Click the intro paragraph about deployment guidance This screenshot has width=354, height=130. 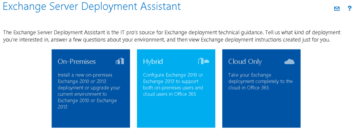pos(171,36)
